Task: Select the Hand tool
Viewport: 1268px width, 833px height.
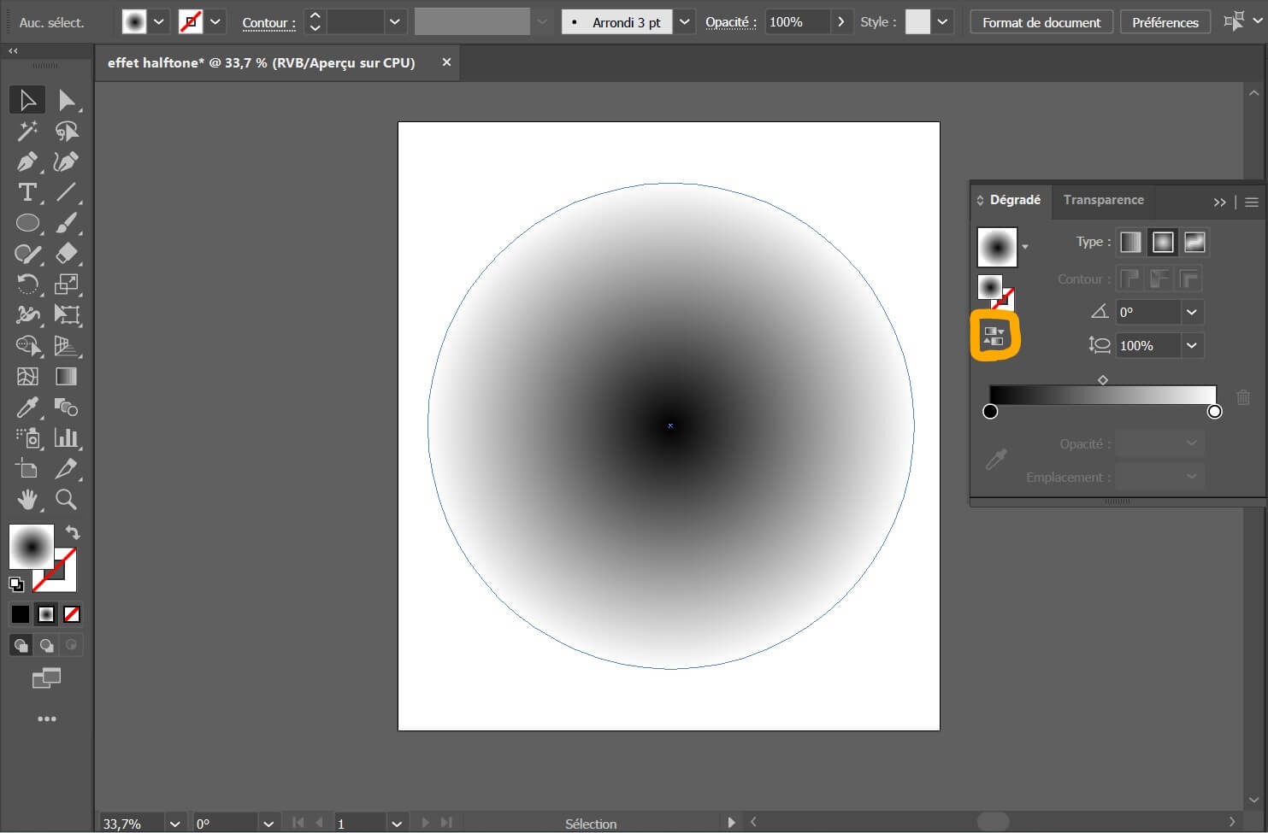Action: point(27,500)
